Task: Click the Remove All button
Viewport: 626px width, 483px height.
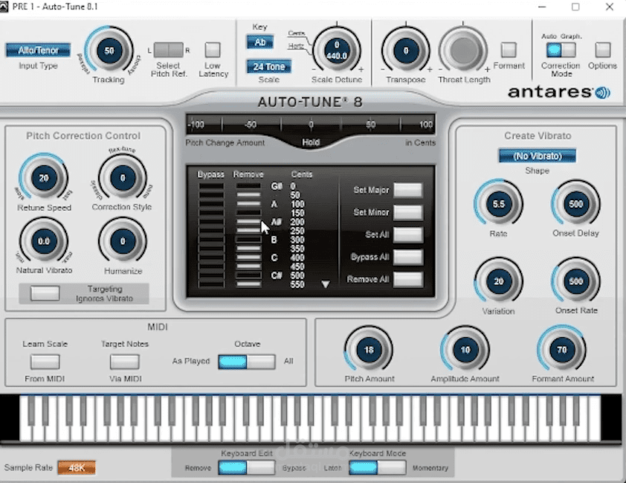Action: [x=407, y=279]
